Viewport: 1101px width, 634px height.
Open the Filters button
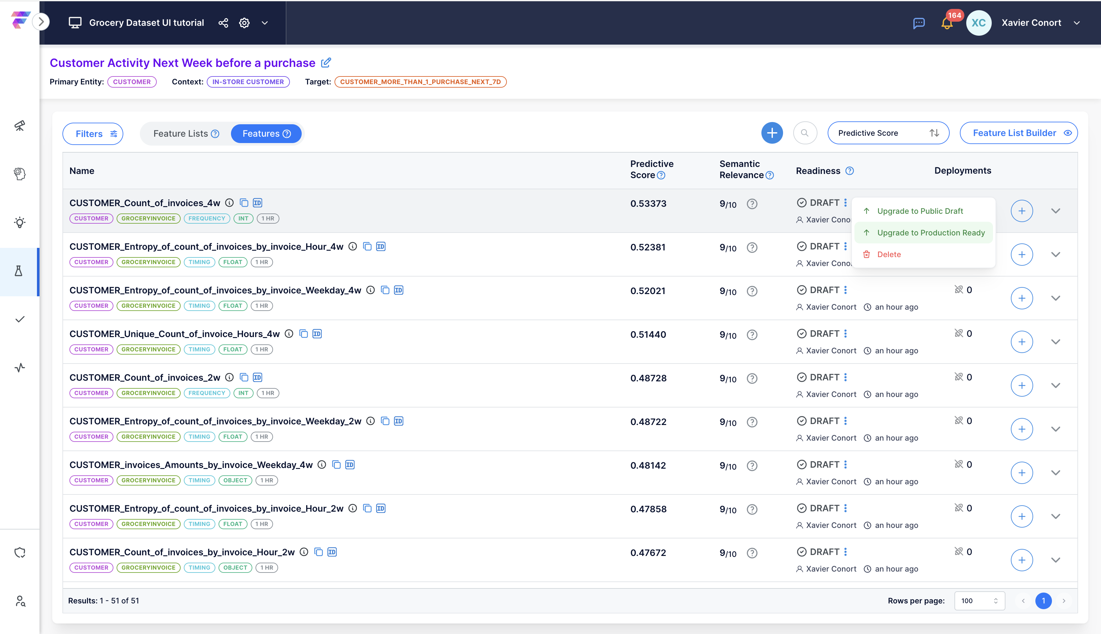tap(93, 134)
